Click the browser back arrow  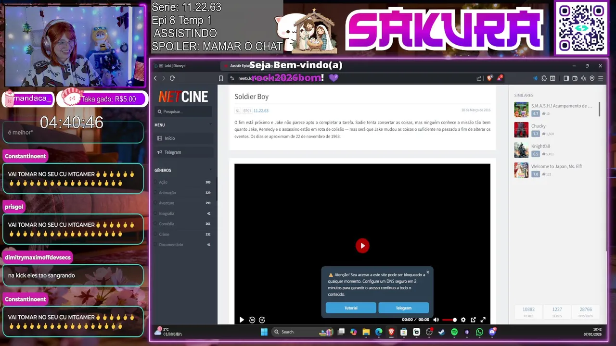[155, 78]
